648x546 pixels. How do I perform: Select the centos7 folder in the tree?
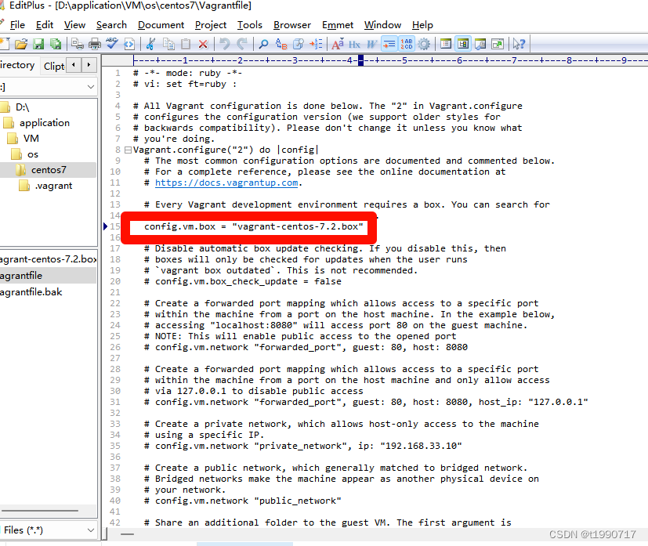(x=49, y=170)
